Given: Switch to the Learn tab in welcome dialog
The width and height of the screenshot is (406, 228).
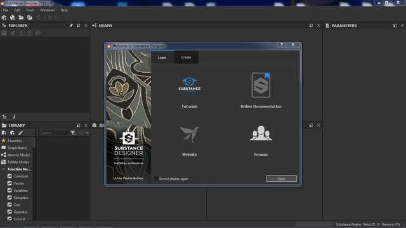Looking at the screenshot, I should tap(162, 58).
